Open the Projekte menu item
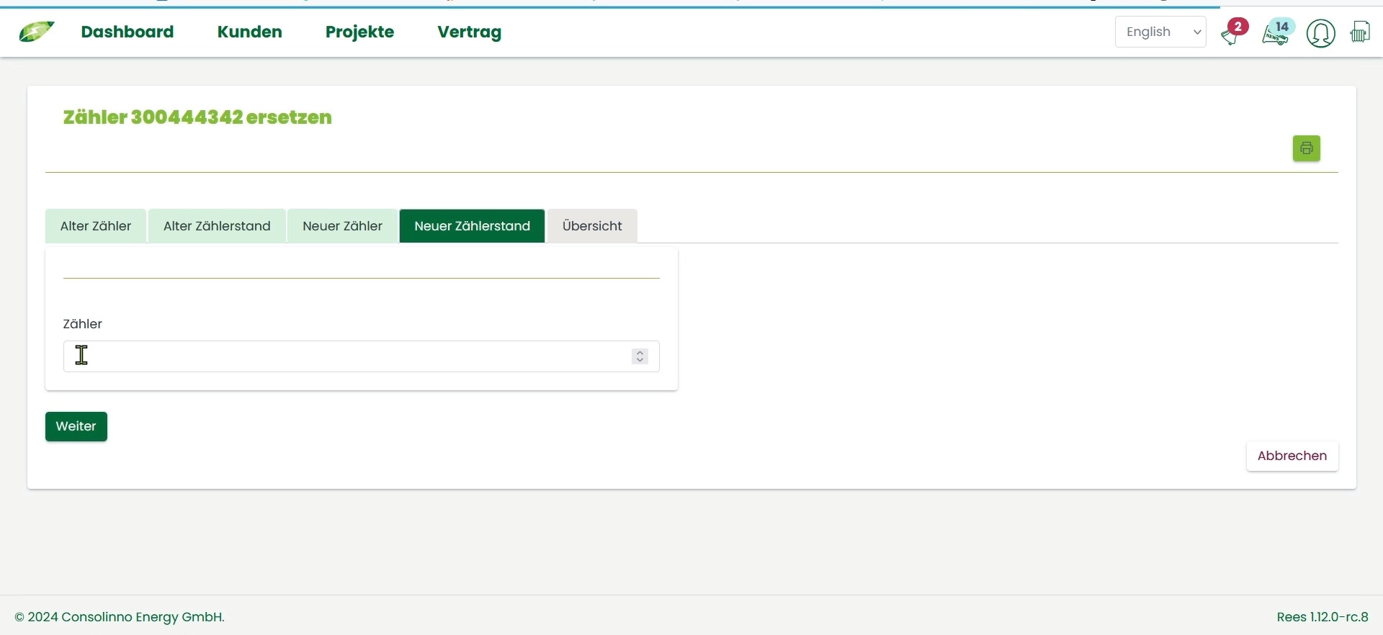Screen dimensions: 1383x635 pyautogui.click(x=359, y=32)
